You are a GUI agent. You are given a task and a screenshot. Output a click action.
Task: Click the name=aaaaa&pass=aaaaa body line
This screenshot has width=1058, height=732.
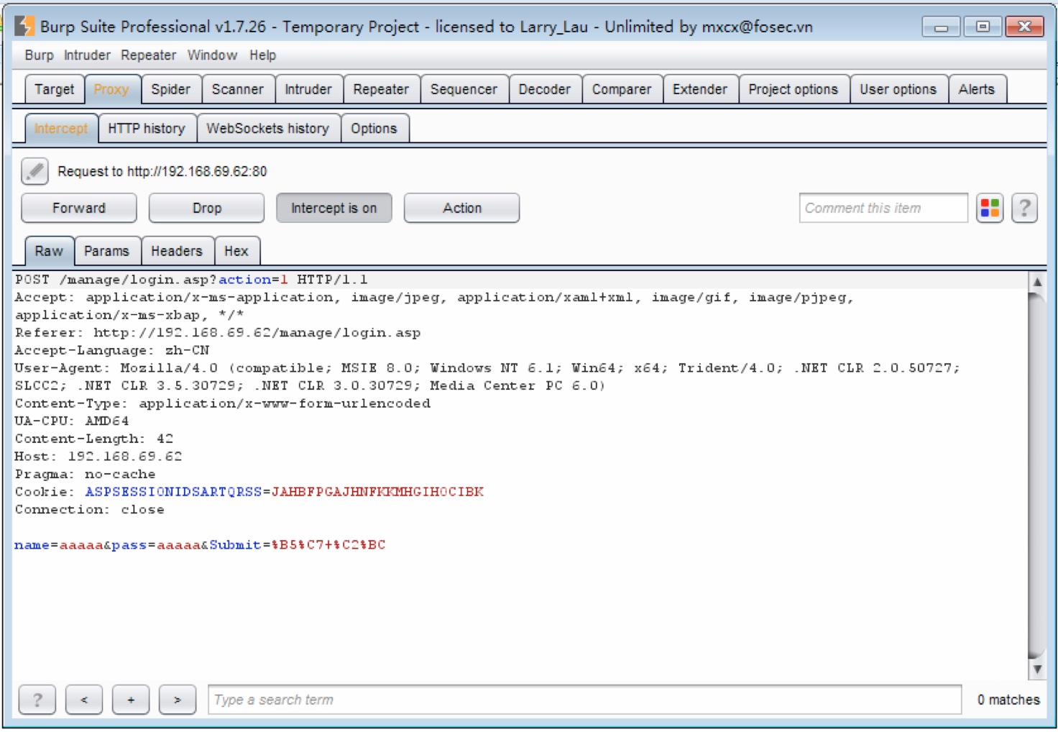tap(200, 545)
